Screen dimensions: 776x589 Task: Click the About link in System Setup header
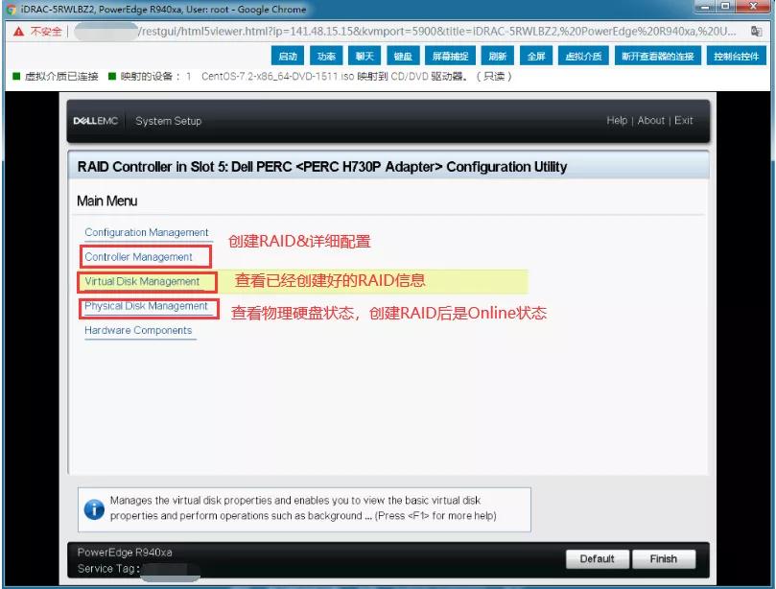(x=650, y=120)
